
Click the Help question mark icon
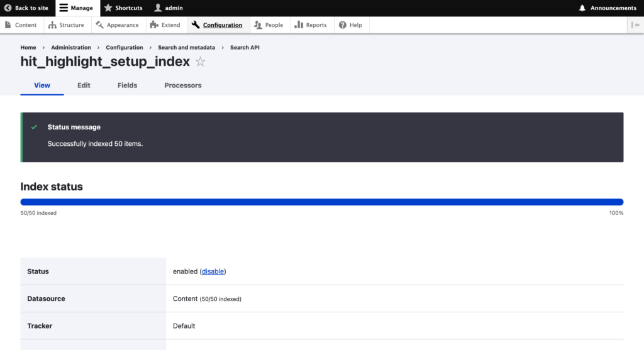click(x=343, y=25)
